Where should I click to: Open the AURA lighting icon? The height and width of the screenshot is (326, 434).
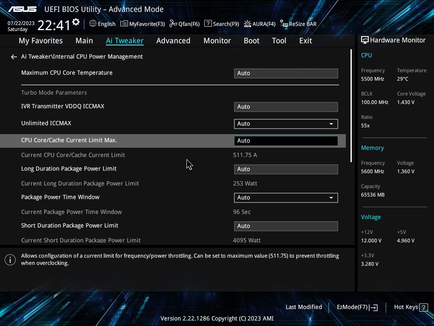pyautogui.click(x=248, y=24)
